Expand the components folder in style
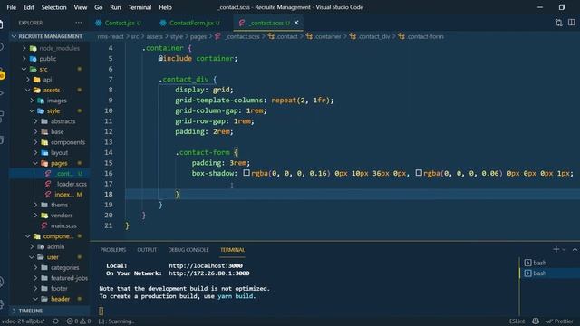Image resolution: width=580 pixels, height=326 pixels. (68, 142)
